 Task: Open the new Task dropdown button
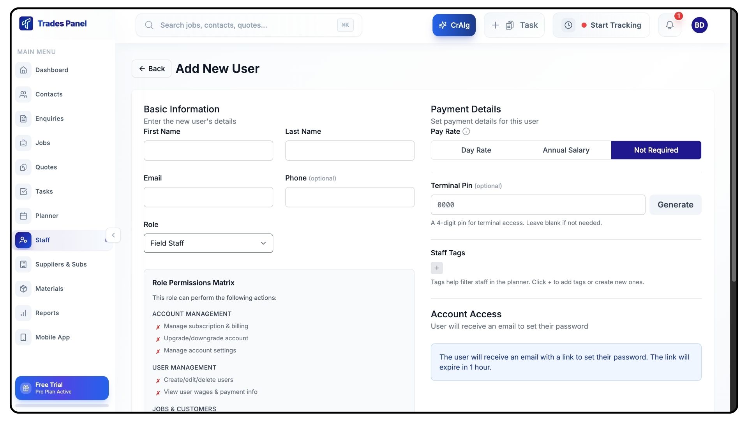[514, 25]
